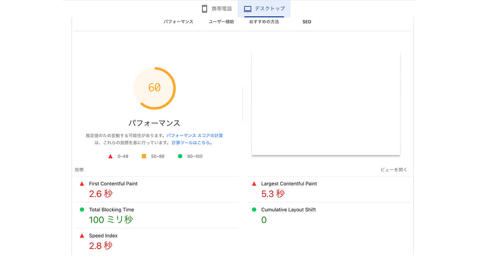Open the 計算ツールはこちら link
This screenshot has height=269, width=479.
point(192,143)
